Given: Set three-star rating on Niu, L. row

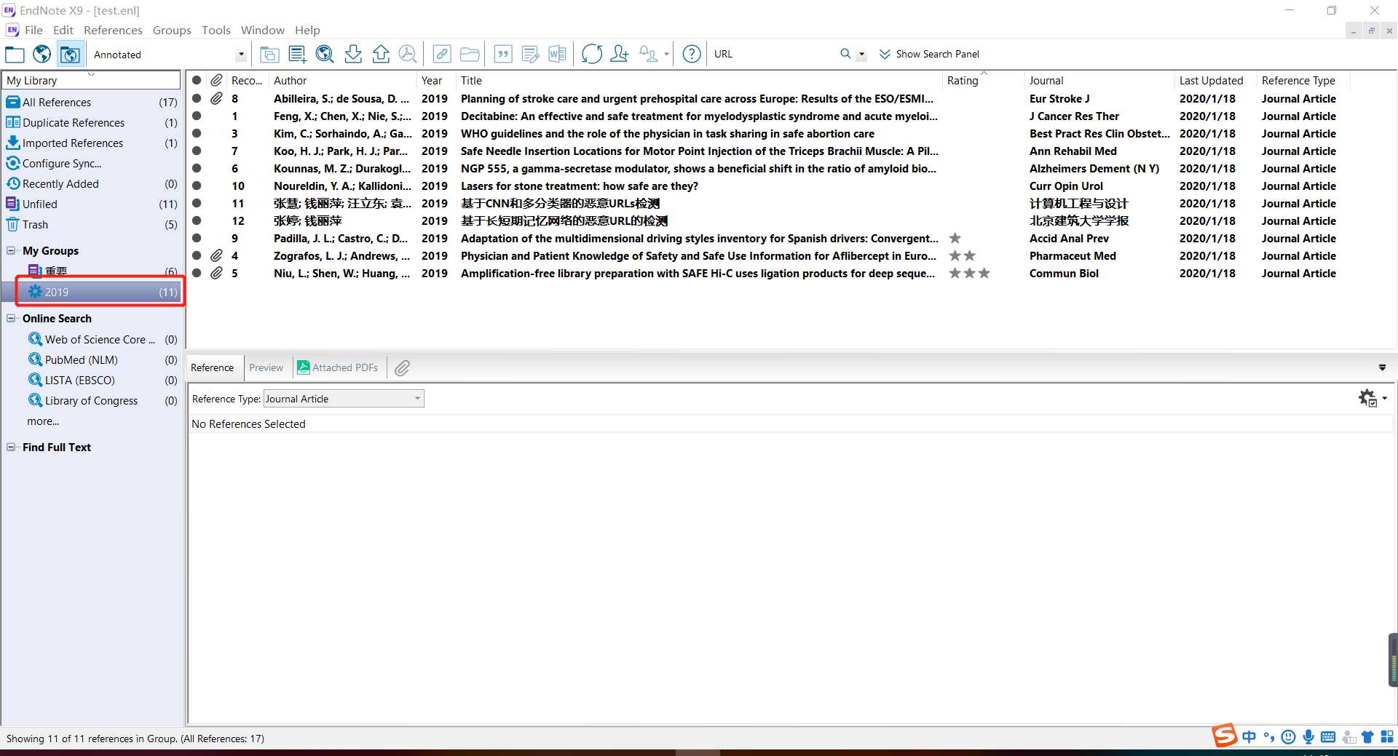Looking at the screenshot, I should click(984, 273).
